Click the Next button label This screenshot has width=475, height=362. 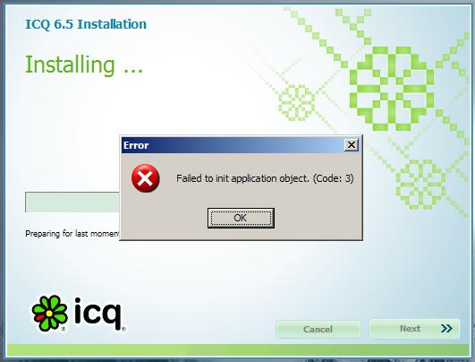(410, 328)
